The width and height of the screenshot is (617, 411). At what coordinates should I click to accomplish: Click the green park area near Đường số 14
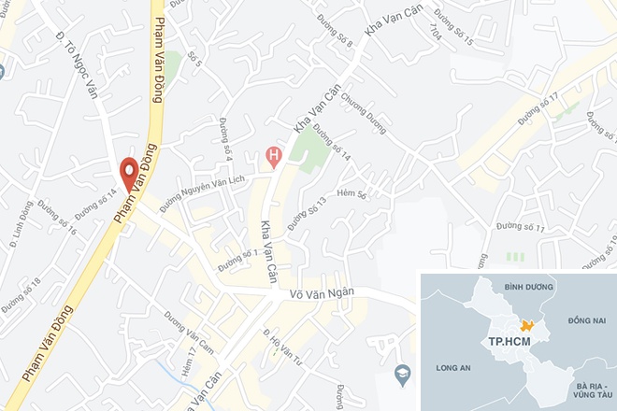pyautogui.click(x=311, y=149)
